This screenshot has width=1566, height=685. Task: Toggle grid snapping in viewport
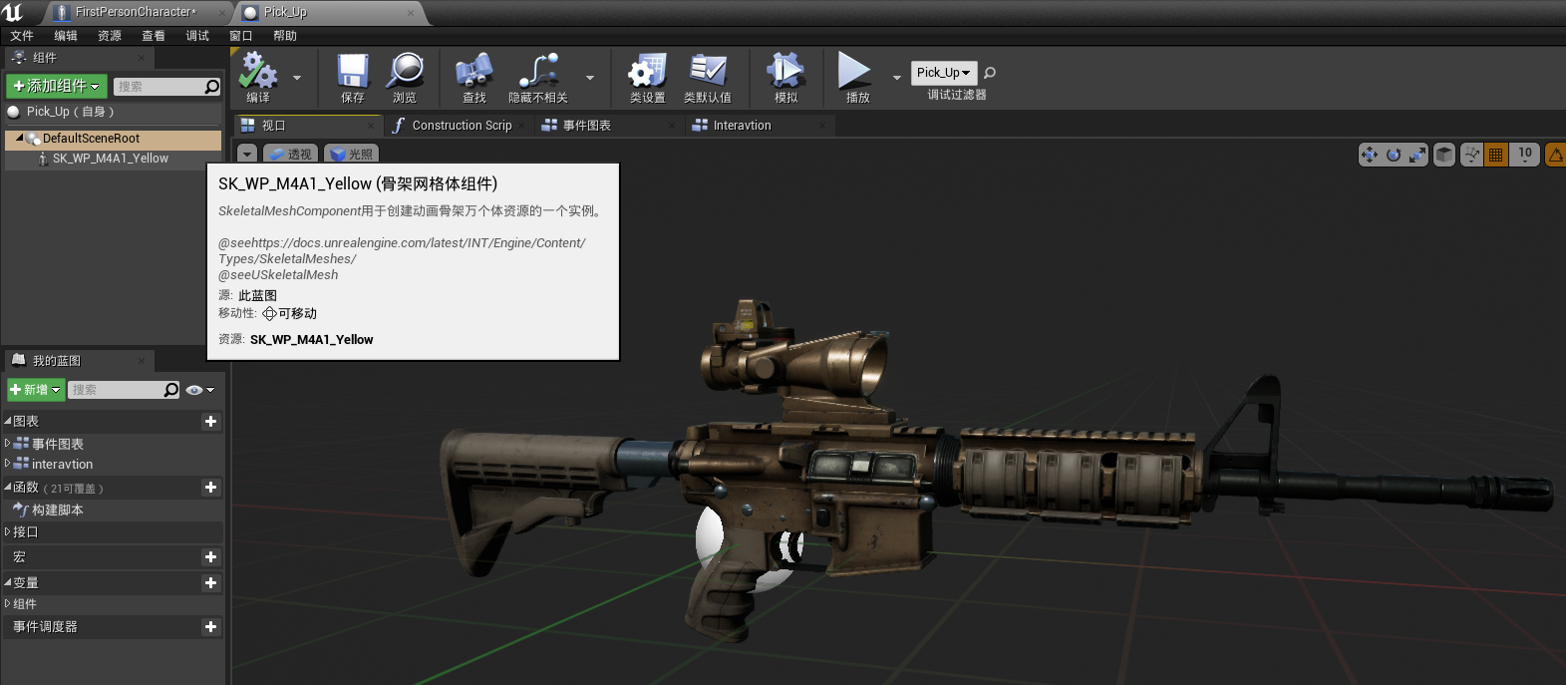click(x=1495, y=155)
